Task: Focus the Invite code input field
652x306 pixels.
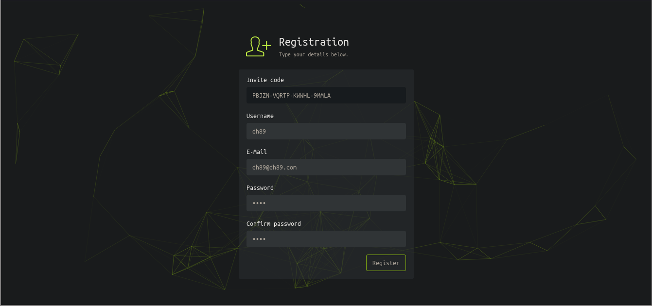Action: pos(326,95)
